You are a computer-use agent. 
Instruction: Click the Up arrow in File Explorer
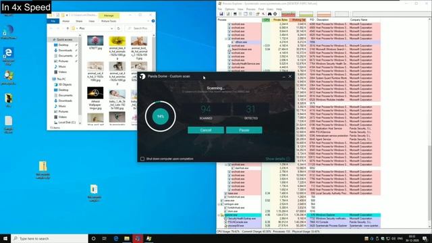67,28
